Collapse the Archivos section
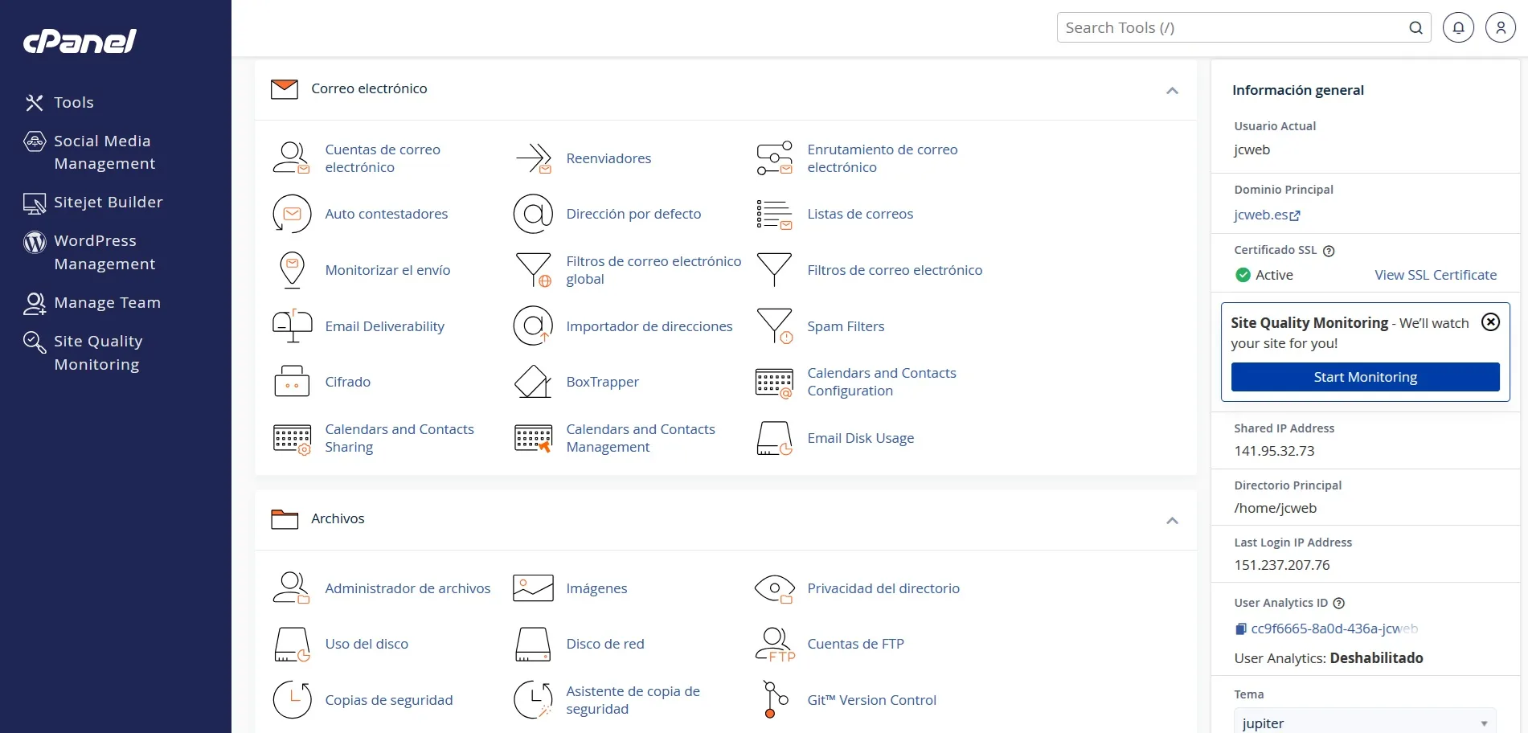Screen dimensions: 1528x733 point(1172,520)
